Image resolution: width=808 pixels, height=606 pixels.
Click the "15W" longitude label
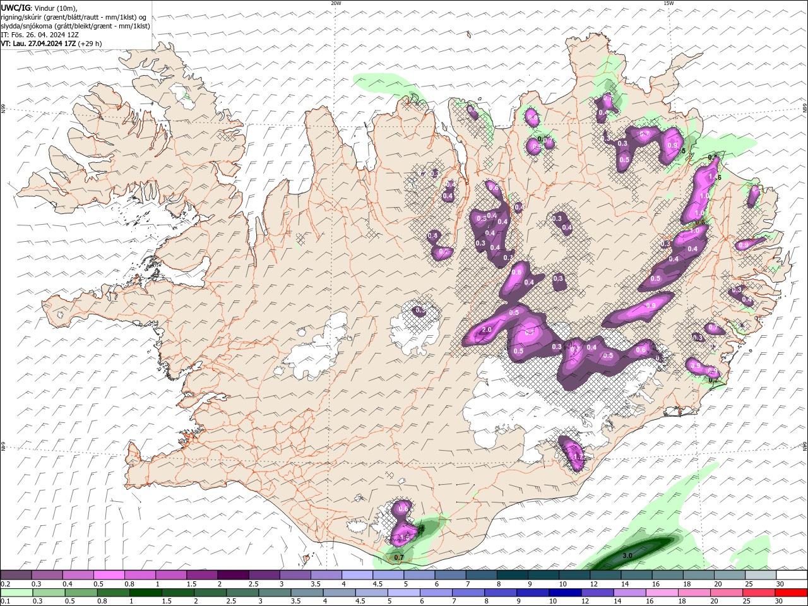(x=668, y=3)
